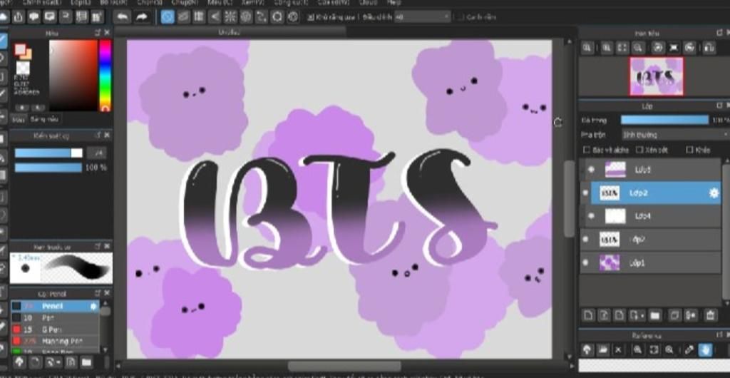Enable the Vanishing Point snap guide
The image size is (730, 378).
click(x=215, y=17)
